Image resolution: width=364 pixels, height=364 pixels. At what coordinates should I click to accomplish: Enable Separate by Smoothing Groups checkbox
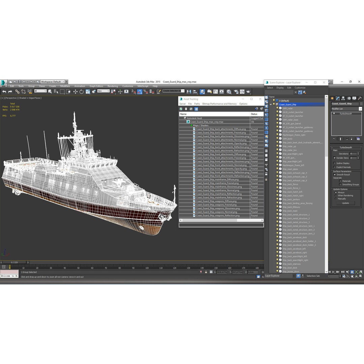pyautogui.click(x=340, y=185)
